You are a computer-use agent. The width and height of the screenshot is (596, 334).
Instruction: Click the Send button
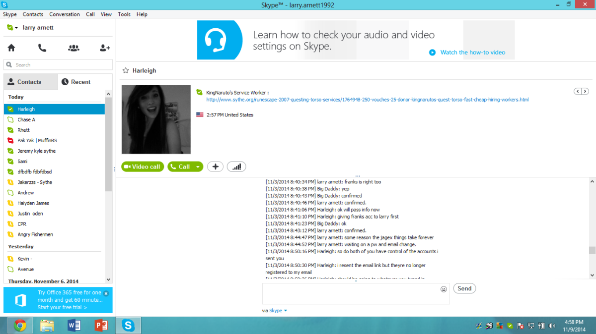point(464,288)
